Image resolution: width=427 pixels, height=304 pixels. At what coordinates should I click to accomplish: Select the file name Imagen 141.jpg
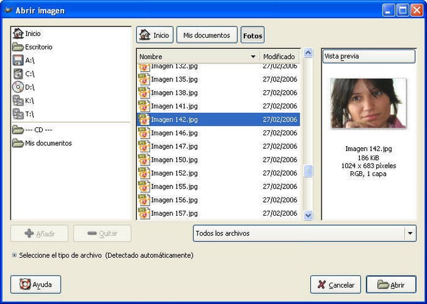point(175,106)
